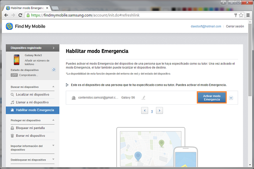Click the scrollbar down arrow
The image size is (254, 169).
point(250,165)
